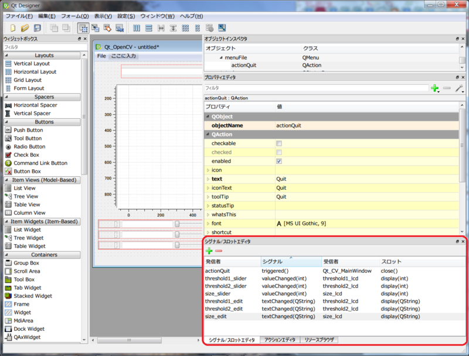Apply Lay Out in Form Layout icon
The width and height of the screenshot is (469, 356).
198,28
